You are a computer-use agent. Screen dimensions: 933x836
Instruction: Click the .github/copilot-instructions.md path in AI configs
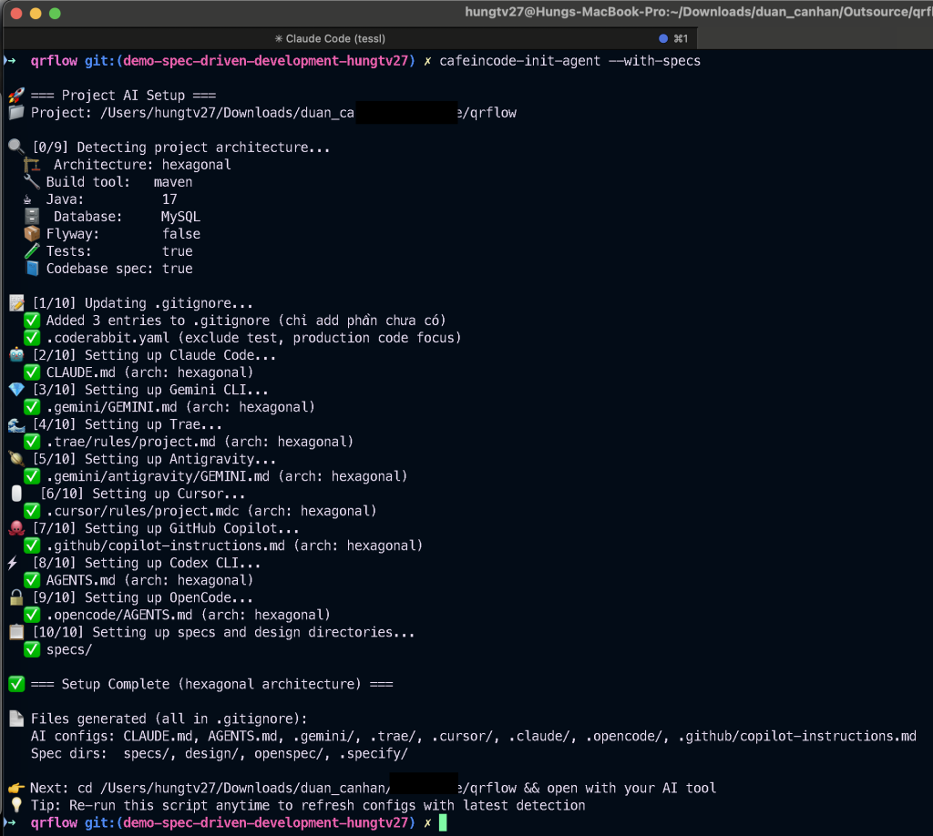tap(797, 736)
